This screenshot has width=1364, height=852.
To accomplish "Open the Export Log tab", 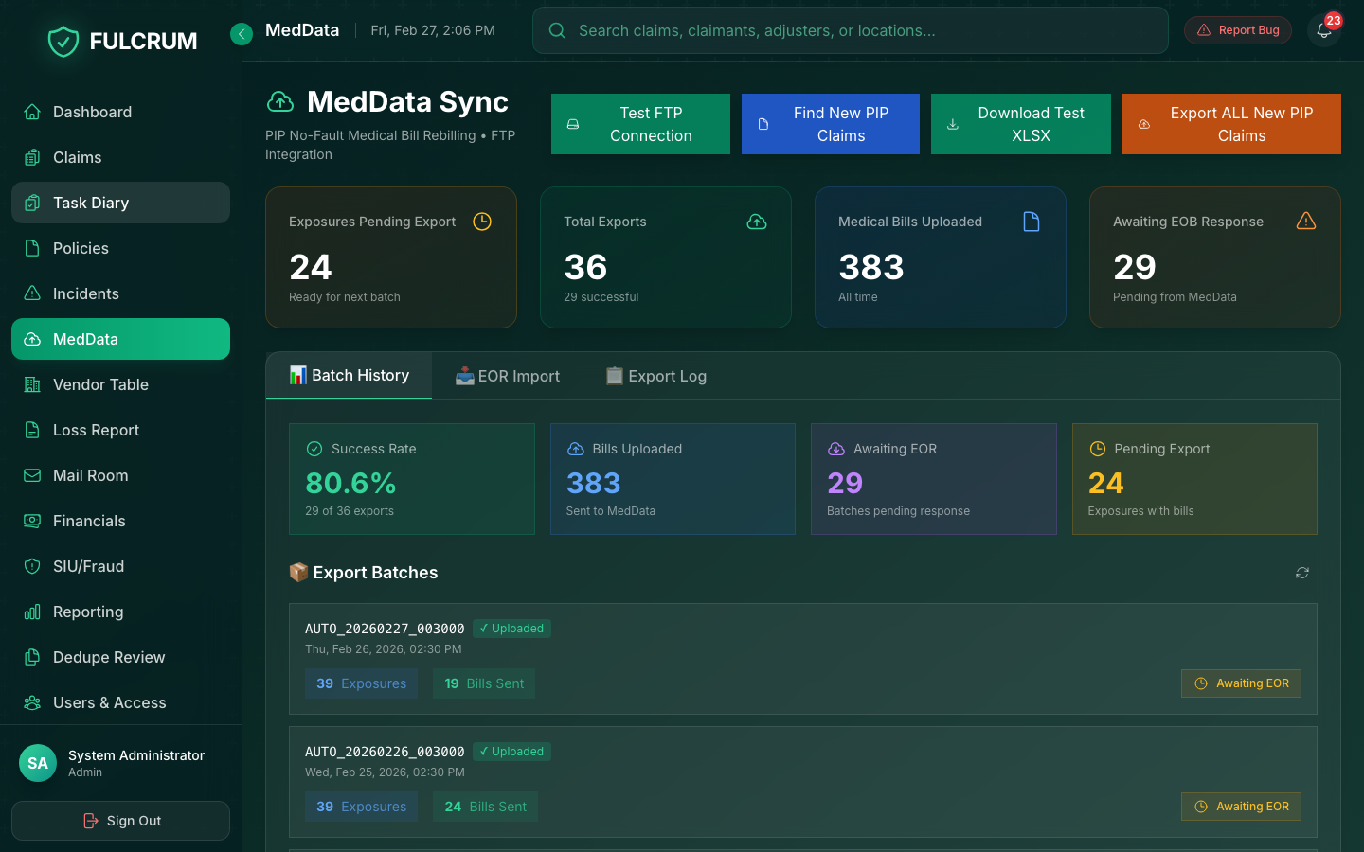I will click(655, 376).
